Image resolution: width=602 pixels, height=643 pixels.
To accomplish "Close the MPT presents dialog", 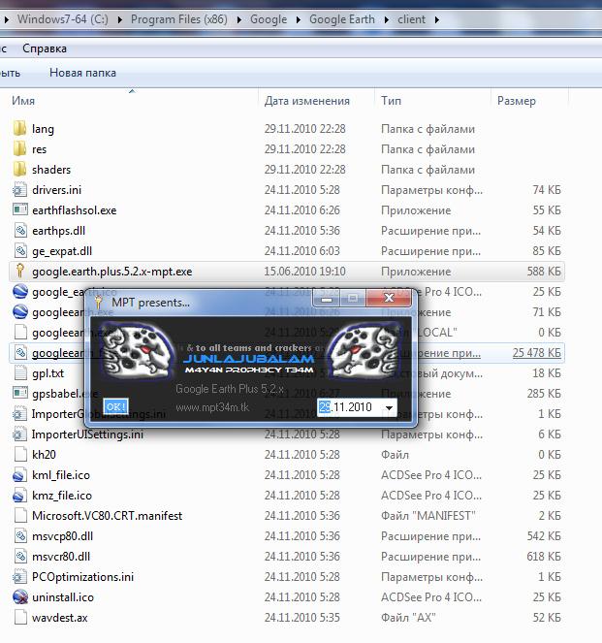I will point(389,298).
